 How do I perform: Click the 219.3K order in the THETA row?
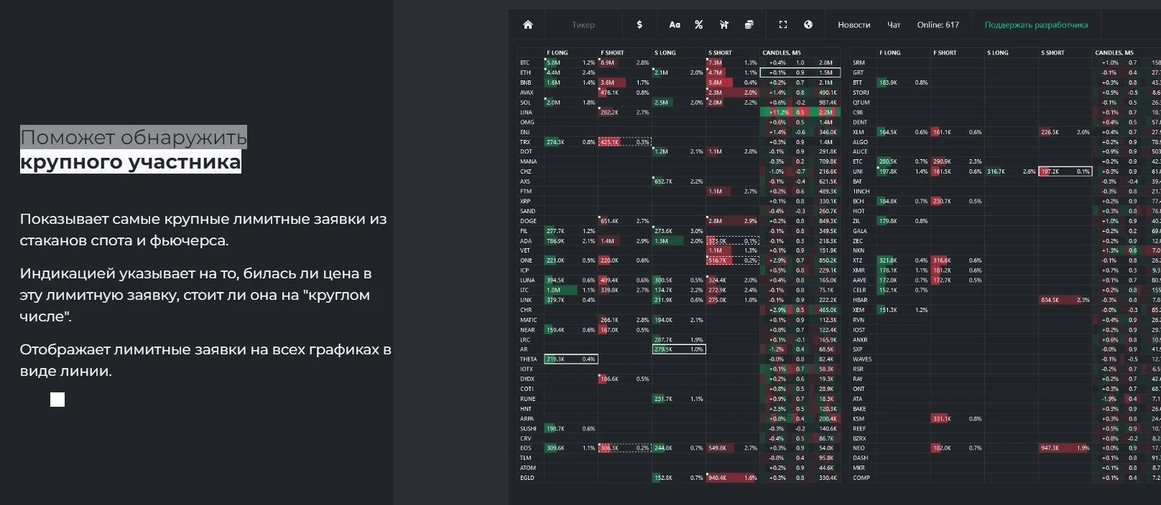pyautogui.click(x=571, y=359)
